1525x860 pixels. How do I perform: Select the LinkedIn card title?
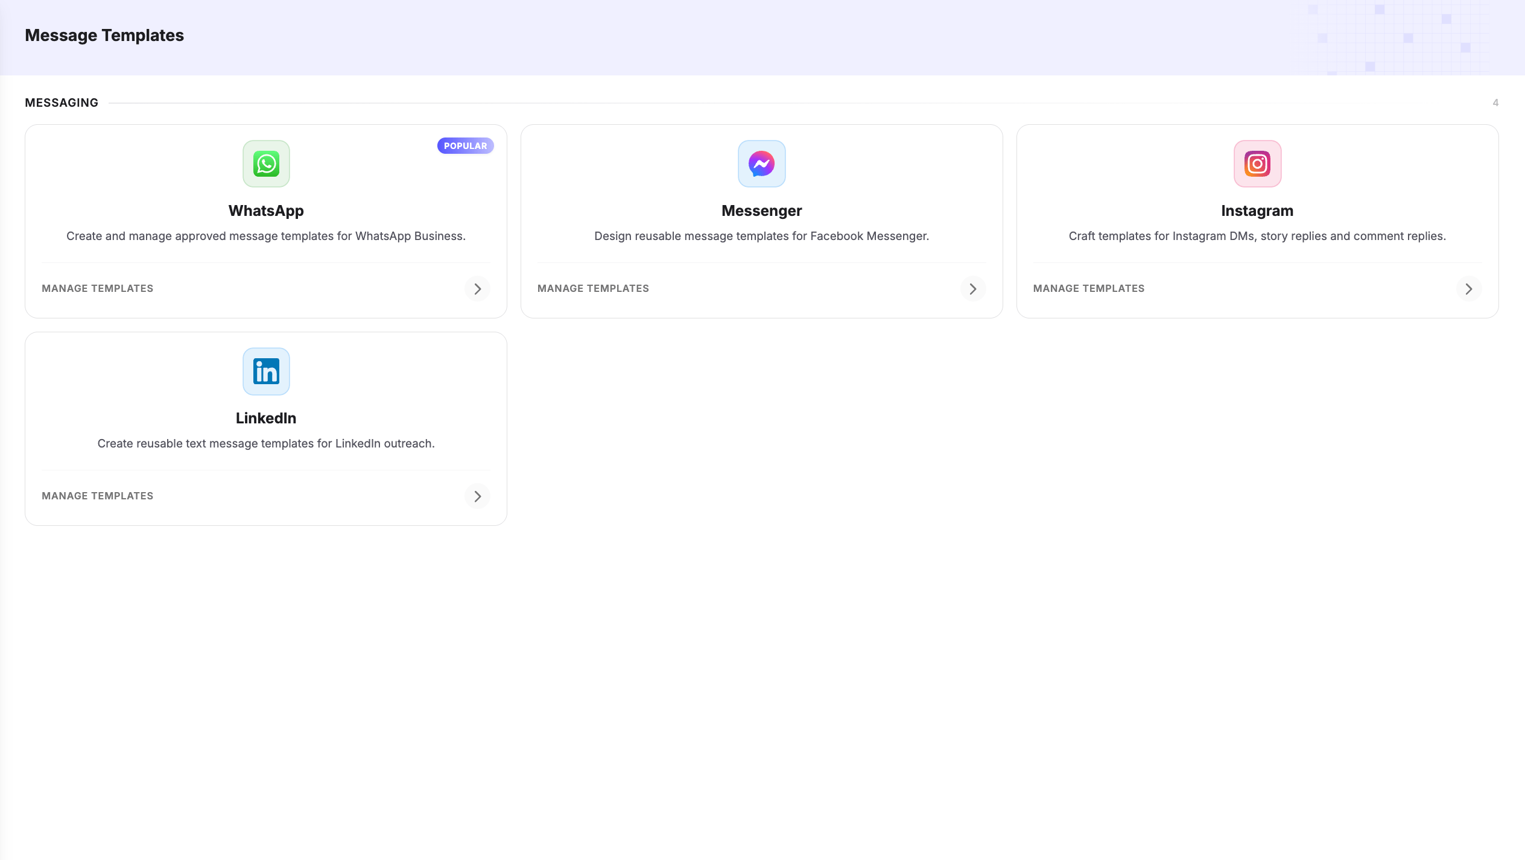(266, 419)
